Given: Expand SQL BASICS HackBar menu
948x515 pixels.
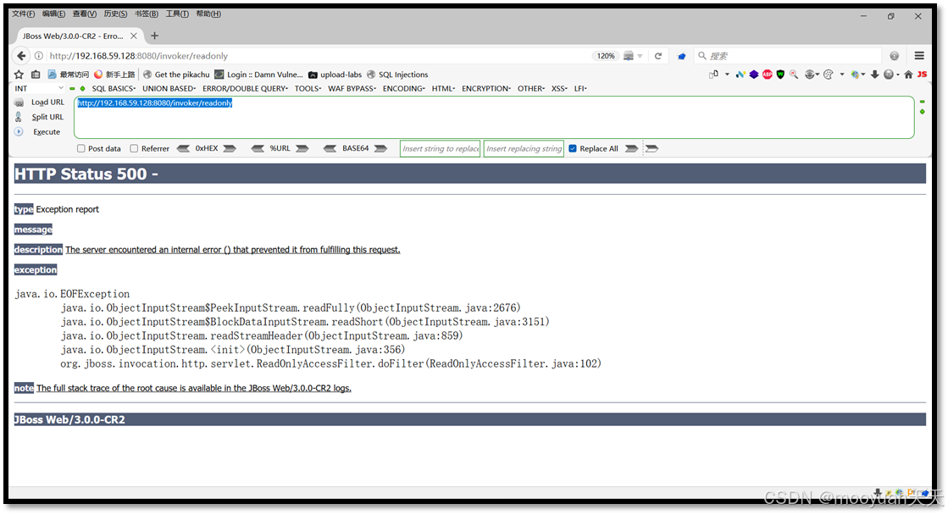Looking at the screenshot, I should (x=114, y=89).
